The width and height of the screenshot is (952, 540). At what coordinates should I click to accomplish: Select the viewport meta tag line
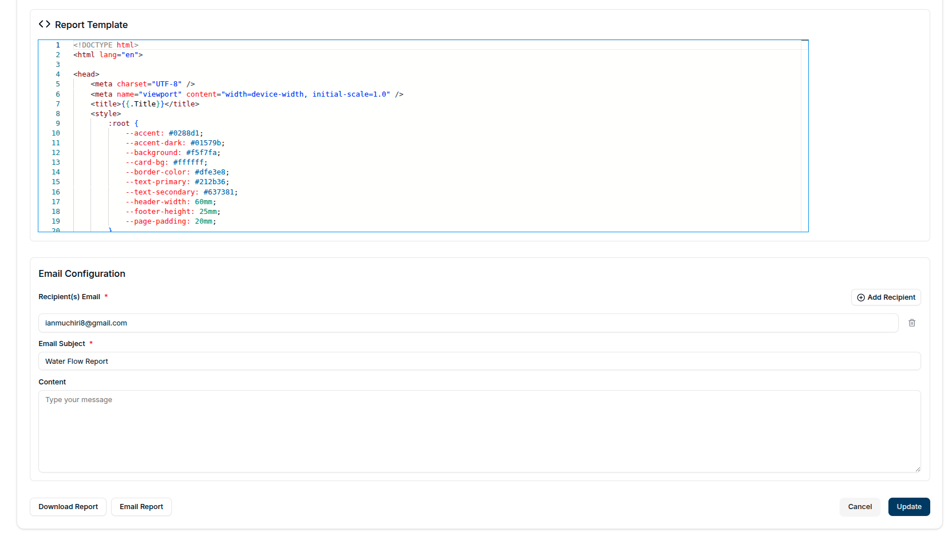pyautogui.click(x=246, y=94)
